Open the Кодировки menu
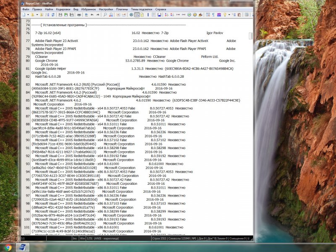Screen dimensions: 336x252 pyautogui.click(x=63, y=9)
